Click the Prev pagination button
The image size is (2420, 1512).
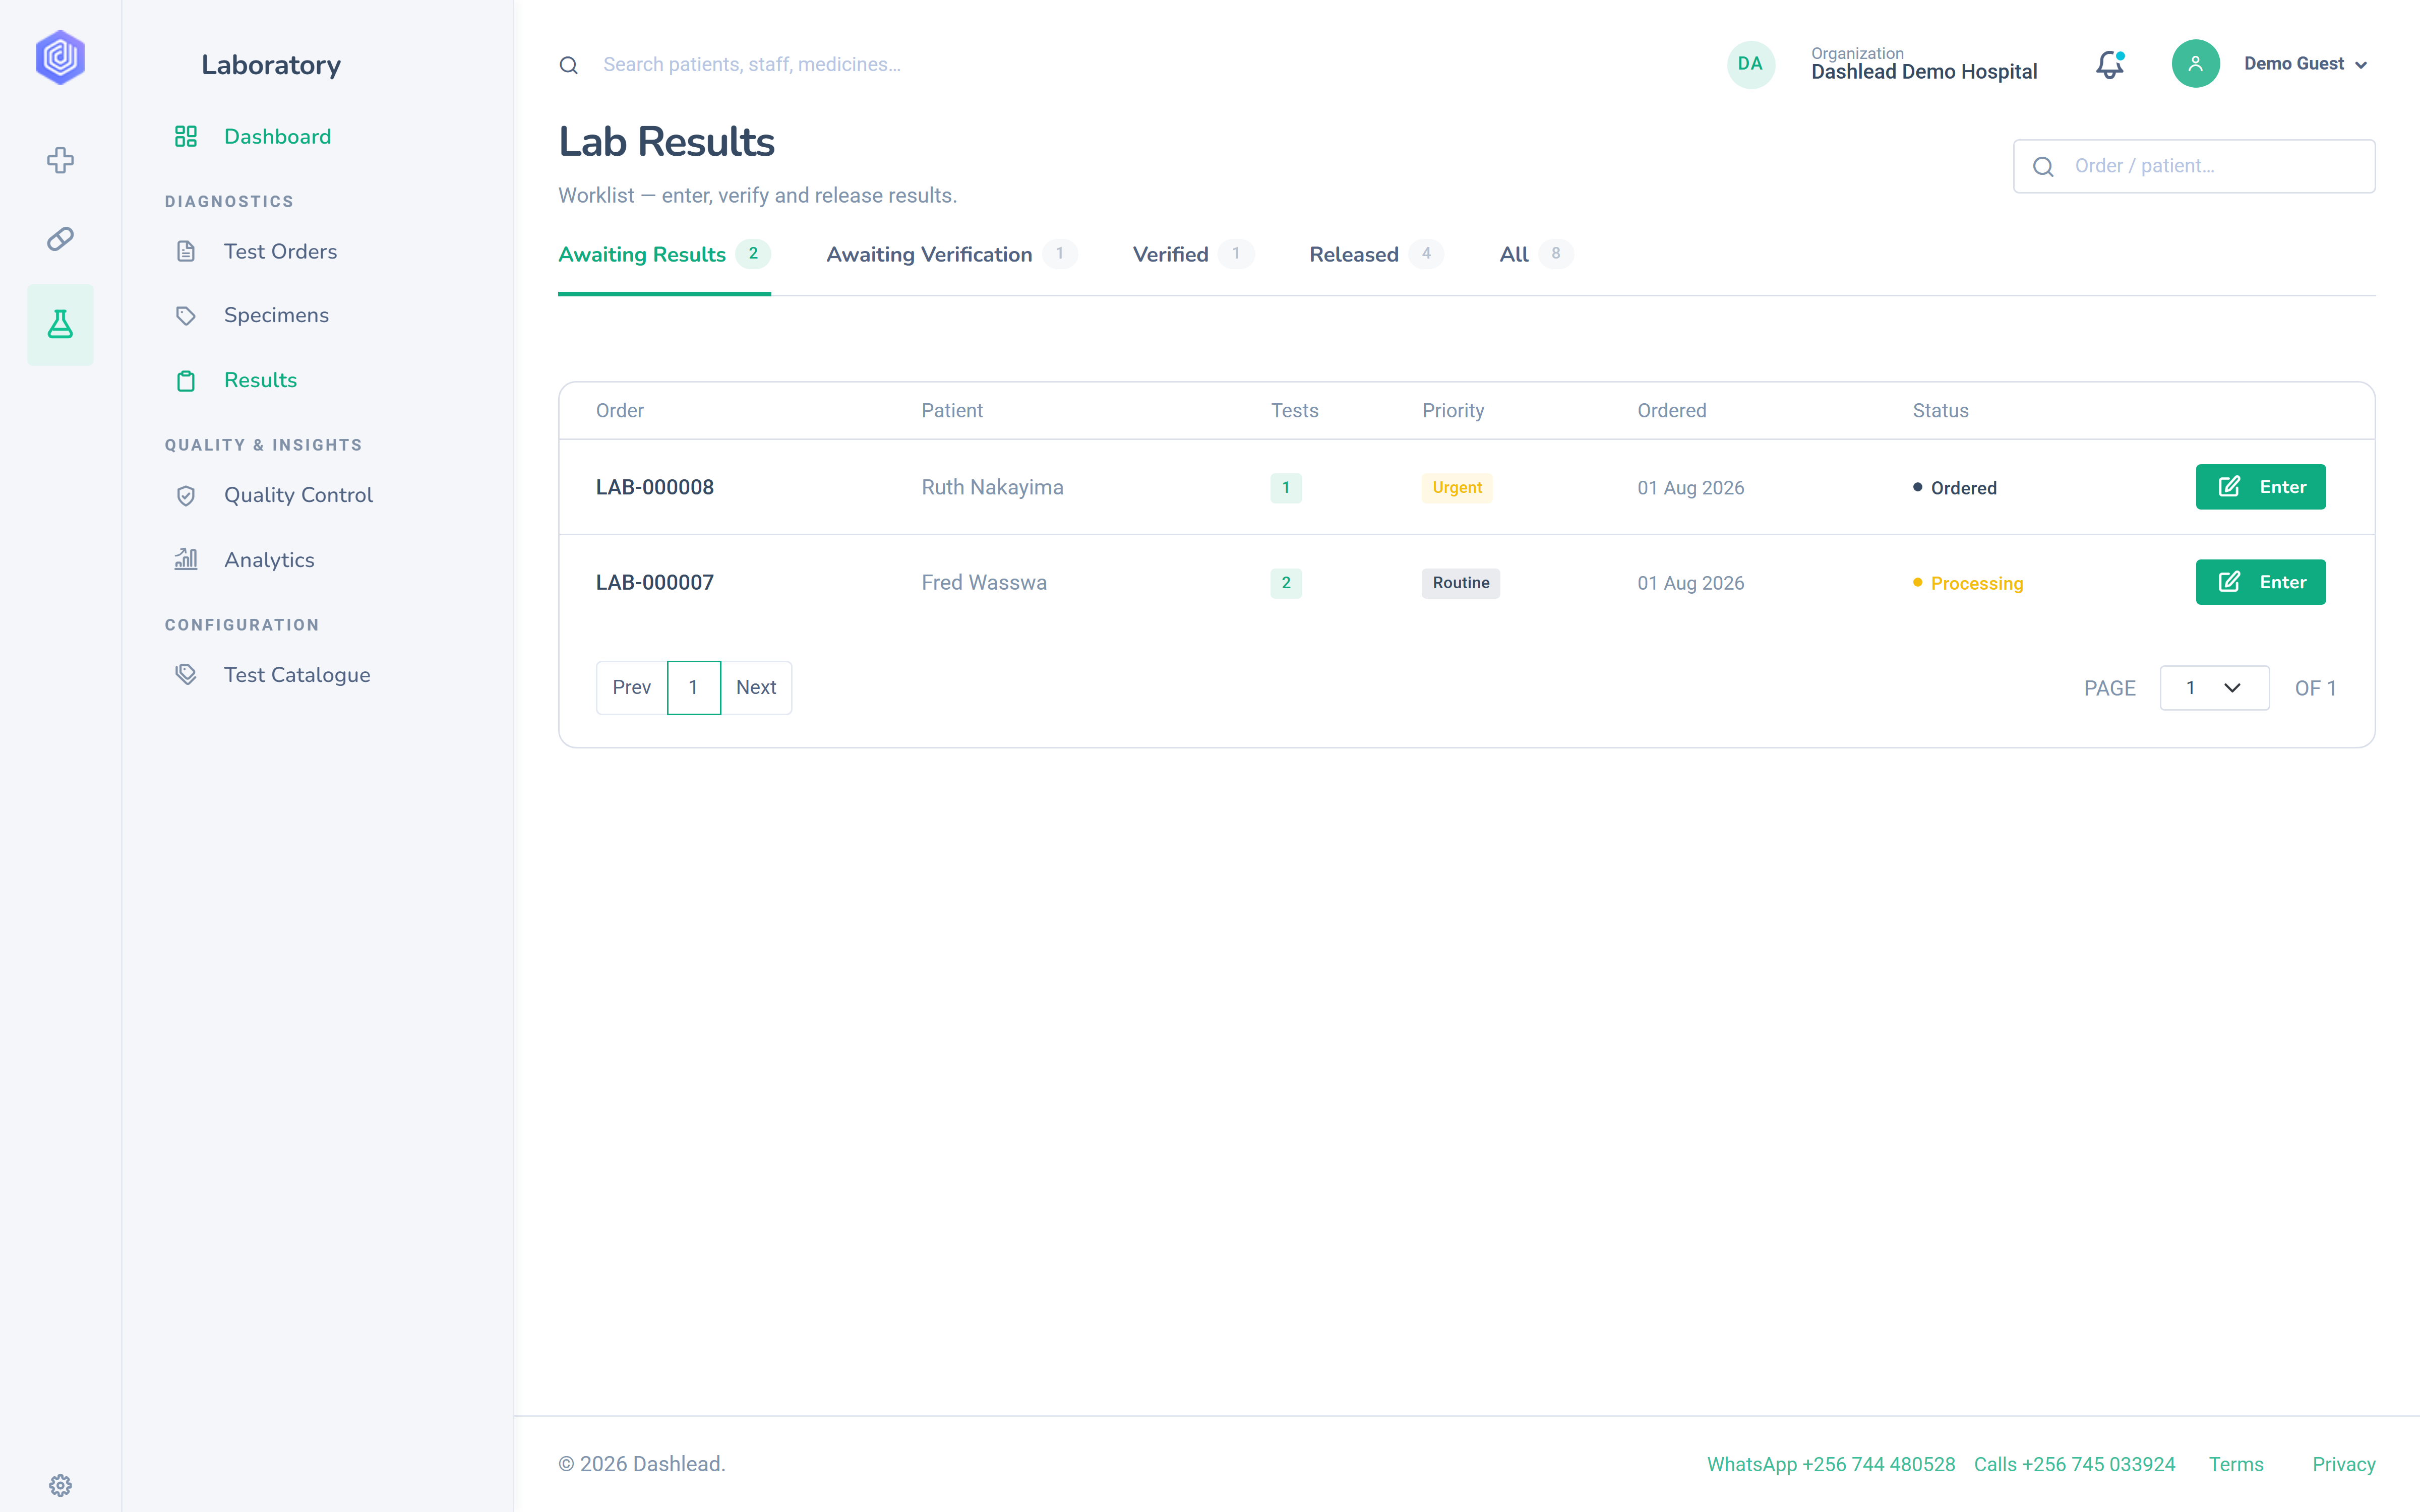[x=631, y=687]
